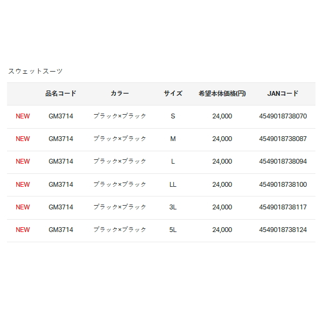Select JAN code 4549018738100
The width and height of the screenshot is (323, 323).
click(283, 185)
